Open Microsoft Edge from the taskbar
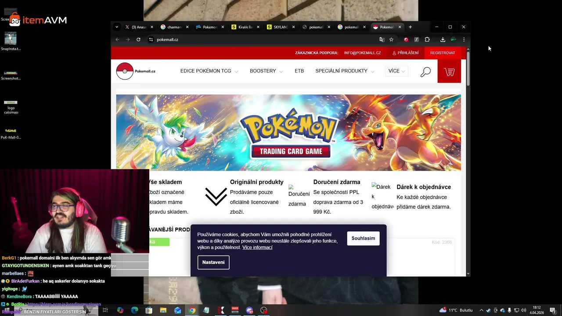 pos(134,310)
